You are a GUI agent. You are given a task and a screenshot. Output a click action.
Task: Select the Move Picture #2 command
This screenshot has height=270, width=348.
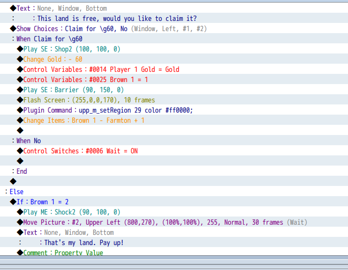coord(174,222)
